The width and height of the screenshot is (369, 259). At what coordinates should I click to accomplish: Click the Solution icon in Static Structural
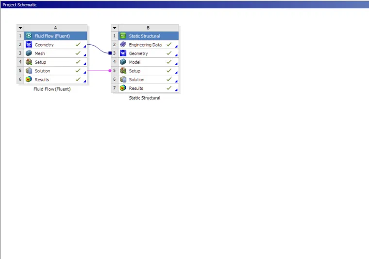pyautogui.click(x=123, y=79)
